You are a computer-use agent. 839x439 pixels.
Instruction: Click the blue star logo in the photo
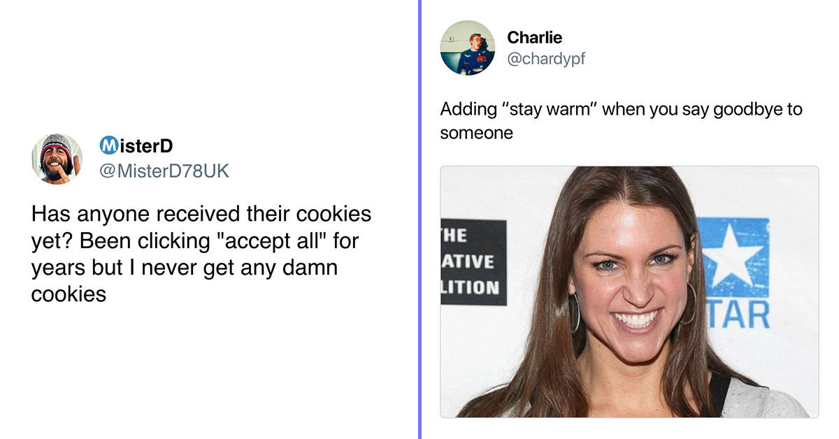pyautogui.click(x=733, y=257)
